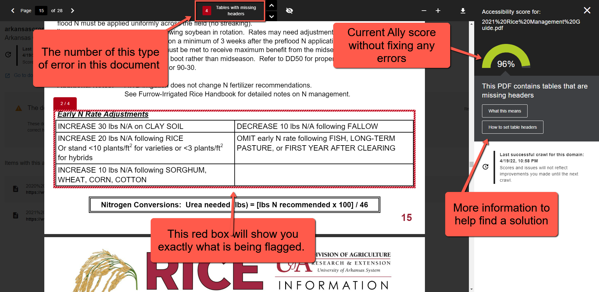Edit the page number field showing 15
This screenshot has height=292, width=599.
click(41, 11)
